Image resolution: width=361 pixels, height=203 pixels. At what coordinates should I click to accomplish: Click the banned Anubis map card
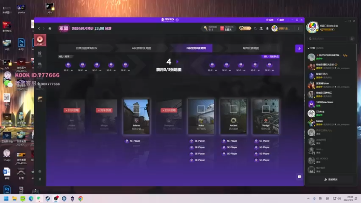(72, 117)
